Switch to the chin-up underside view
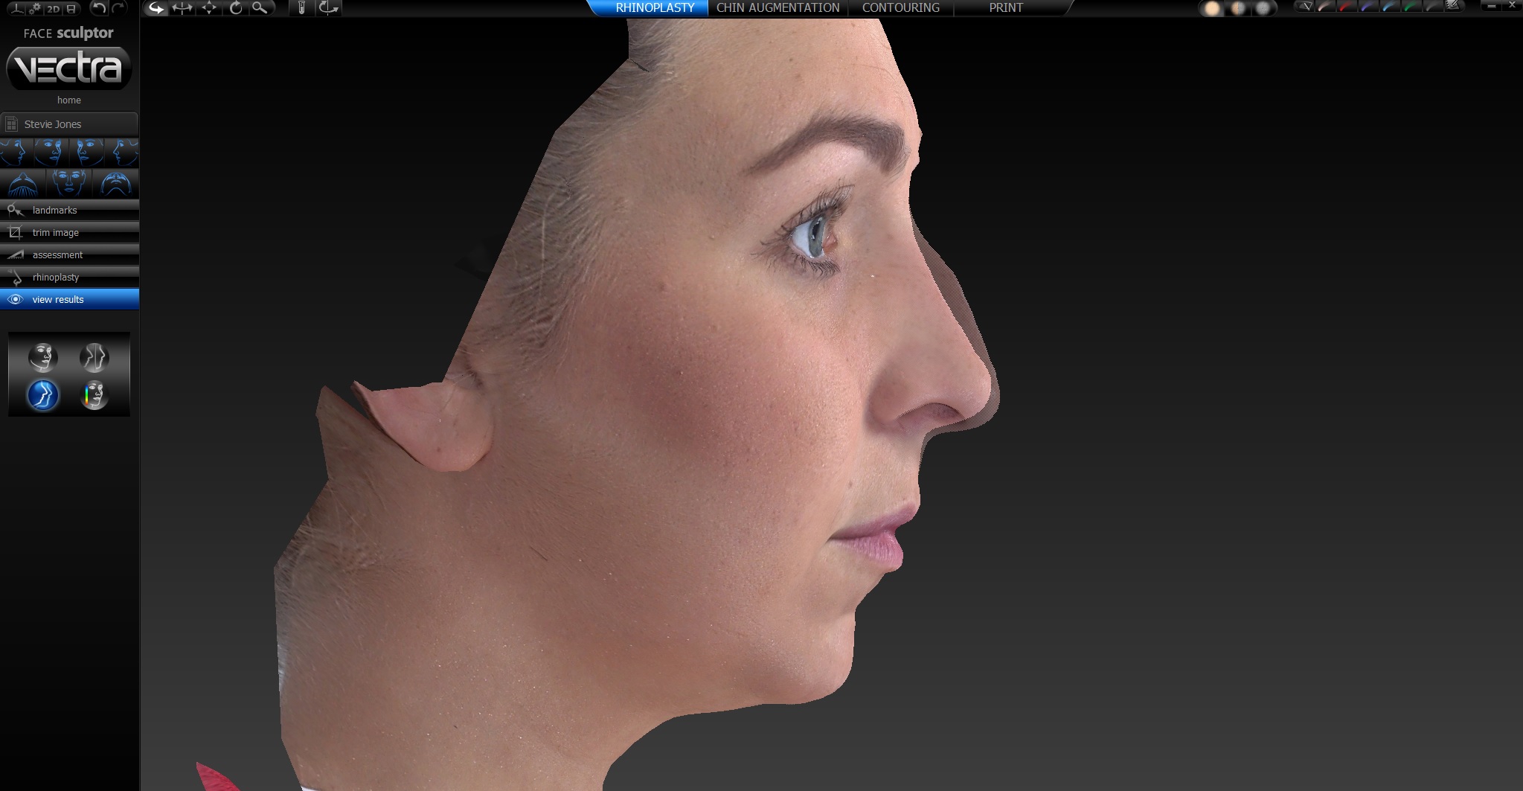The image size is (1523, 791). 115,182
